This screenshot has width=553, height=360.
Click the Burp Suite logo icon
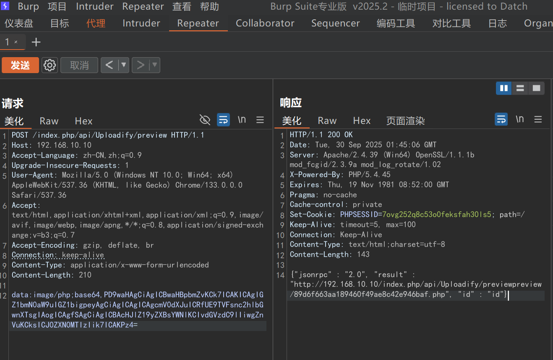pos(5,6)
